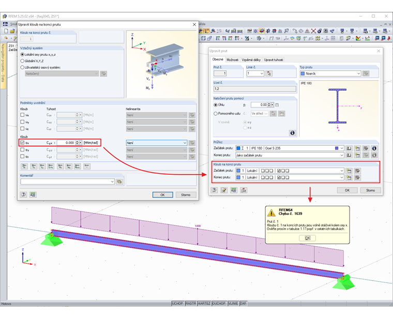Enable the ux hinge checkbox
The height and width of the screenshot is (319, 393).
point(22,115)
